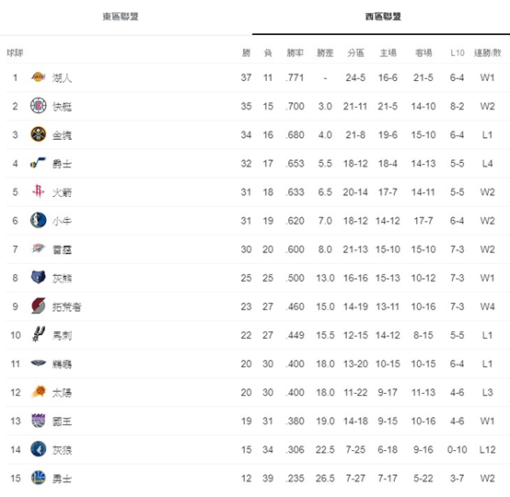The width and height of the screenshot is (510, 497).
Task: Click the Grizzlies bear logo
Action: (39, 277)
